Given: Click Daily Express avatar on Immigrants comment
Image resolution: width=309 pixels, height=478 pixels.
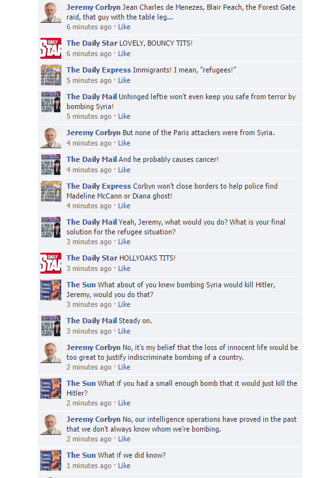Looking at the screenshot, I should [x=51, y=75].
